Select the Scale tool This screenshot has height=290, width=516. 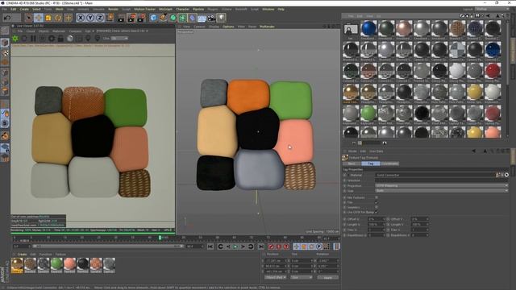[48, 18]
